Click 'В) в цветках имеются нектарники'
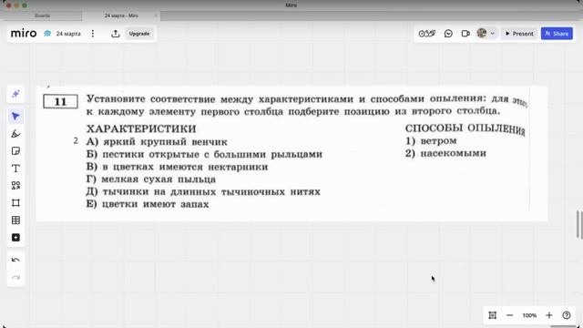This screenshot has width=583, height=328. click(177, 167)
